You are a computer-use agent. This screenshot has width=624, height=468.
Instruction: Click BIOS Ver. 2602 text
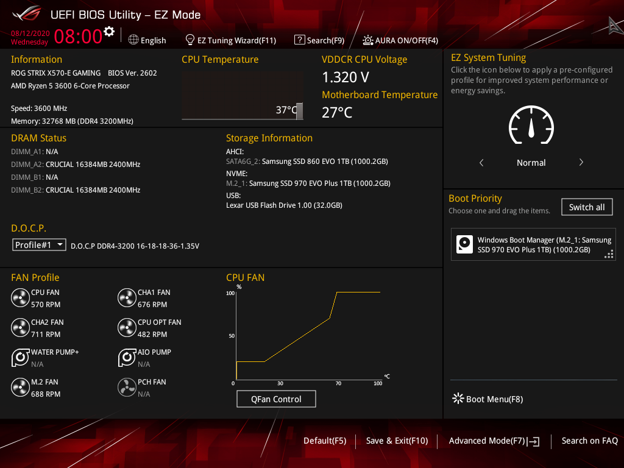coord(132,73)
